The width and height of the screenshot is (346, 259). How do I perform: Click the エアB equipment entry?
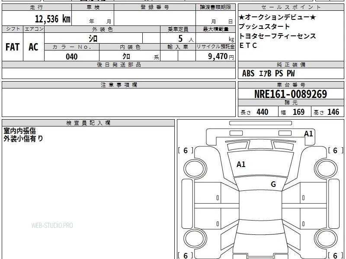click(x=265, y=73)
